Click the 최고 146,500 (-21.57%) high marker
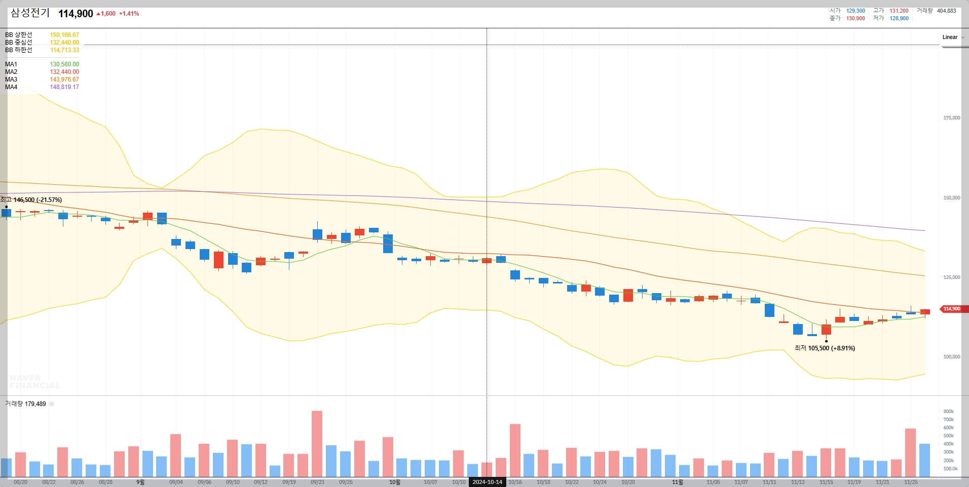The image size is (969, 487). pos(31,200)
